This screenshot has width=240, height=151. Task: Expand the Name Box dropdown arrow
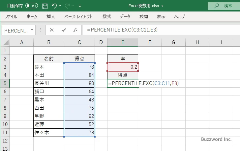tap(32, 30)
